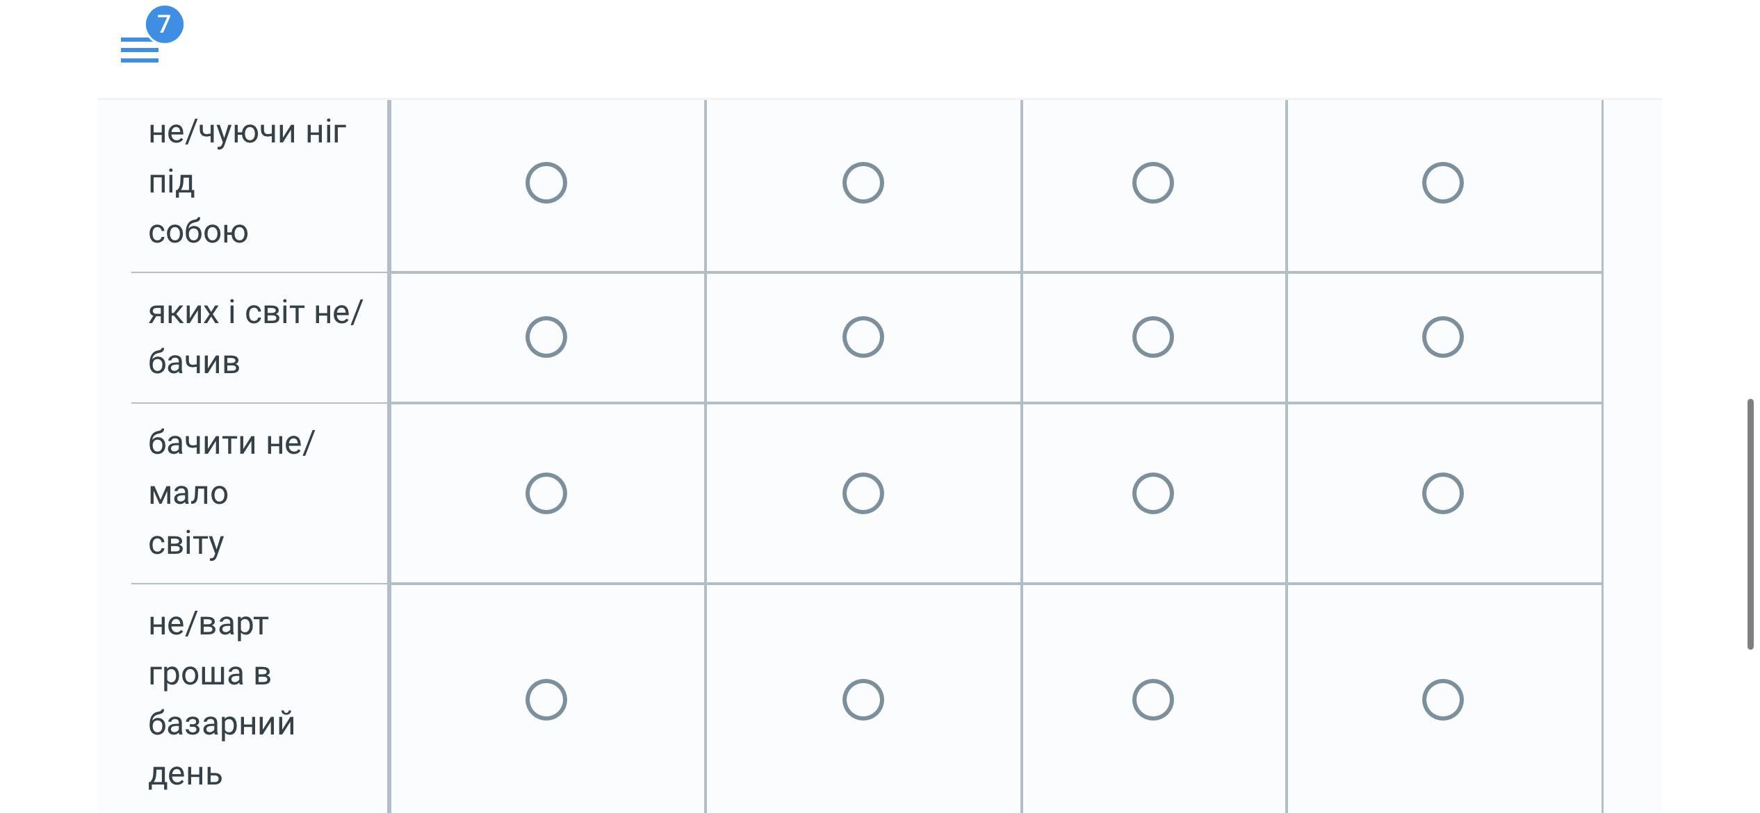Select first radio for 'не/варт гроша в базарний день'

coord(546,700)
